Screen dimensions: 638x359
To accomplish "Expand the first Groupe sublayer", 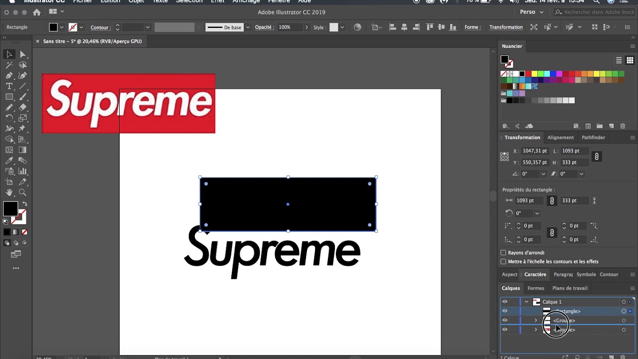I will tap(536, 321).
